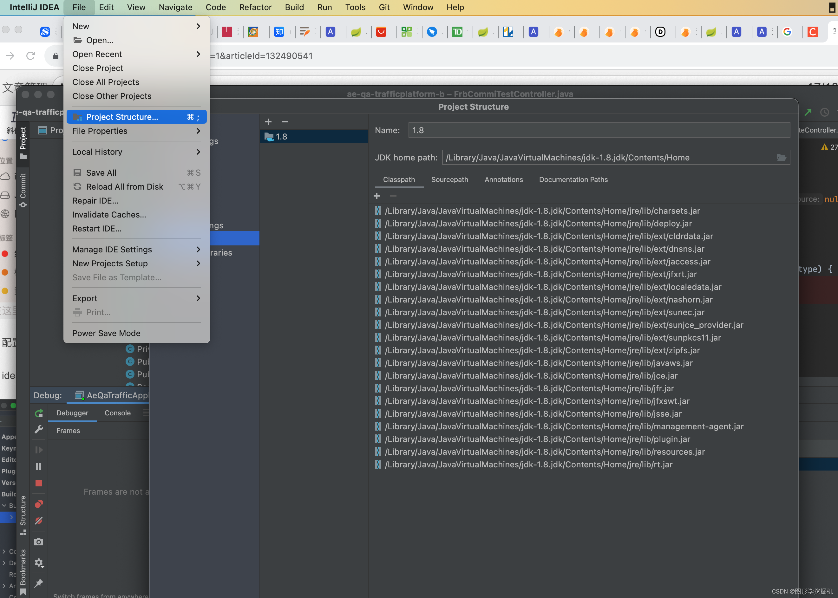Click the pin tab icon in Debug panel
This screenshot has width=838, height=598.
coord(39,583)
